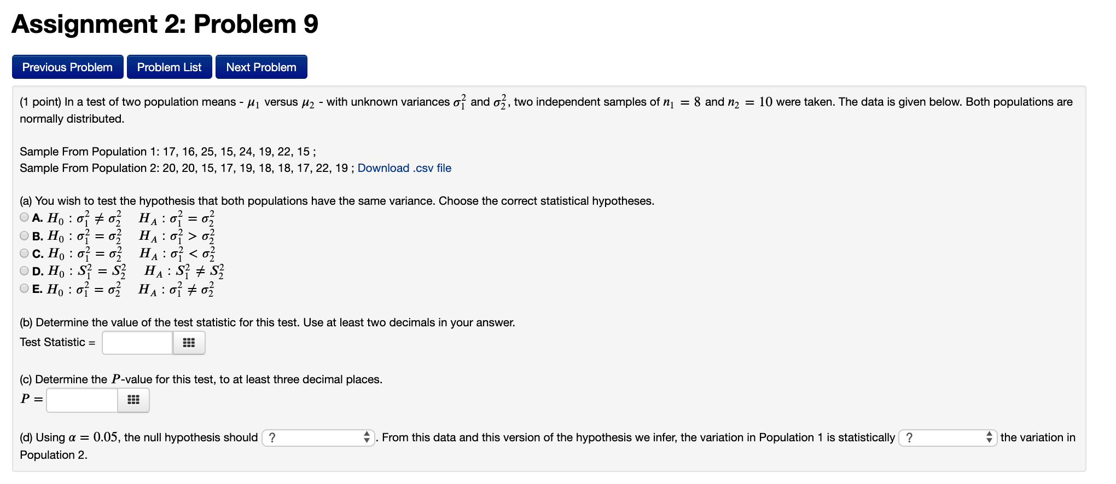
Task: Click inside the Test Statistic answer box
Action: coord(137,343)
